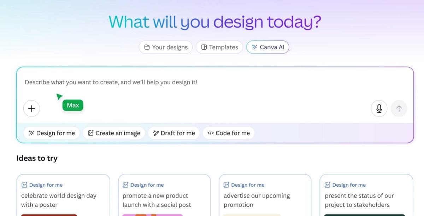Image resolution: width=424 pixels, height=216 pixels.
Task: Click the Canva AI sparkle icon
Action: pos(255,47)
